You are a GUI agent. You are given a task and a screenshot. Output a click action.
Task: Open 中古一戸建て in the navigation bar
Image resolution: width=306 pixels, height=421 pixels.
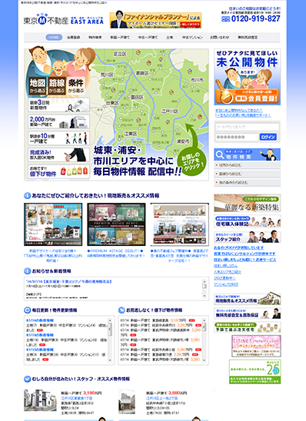click(148, 38)
